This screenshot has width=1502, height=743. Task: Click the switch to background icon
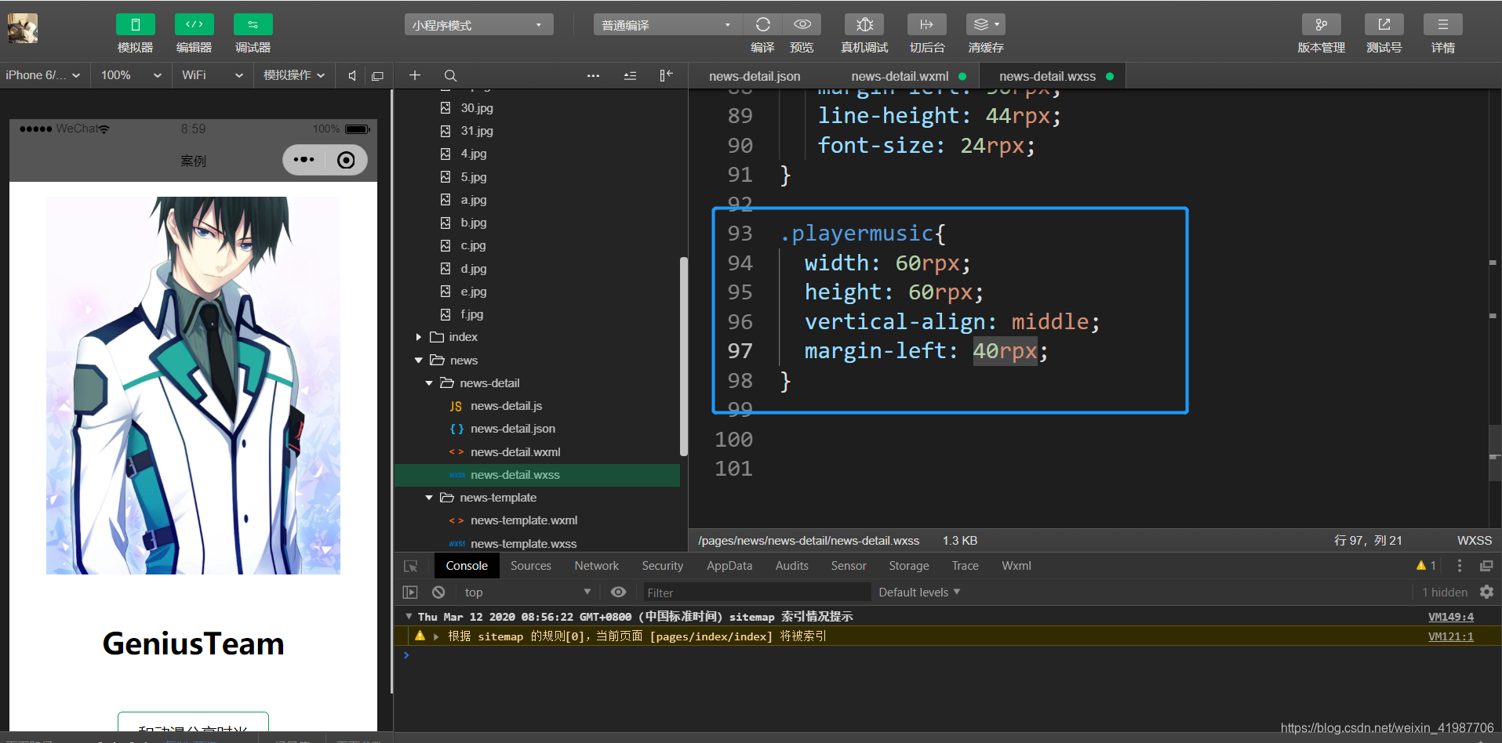tap(926, 24)
